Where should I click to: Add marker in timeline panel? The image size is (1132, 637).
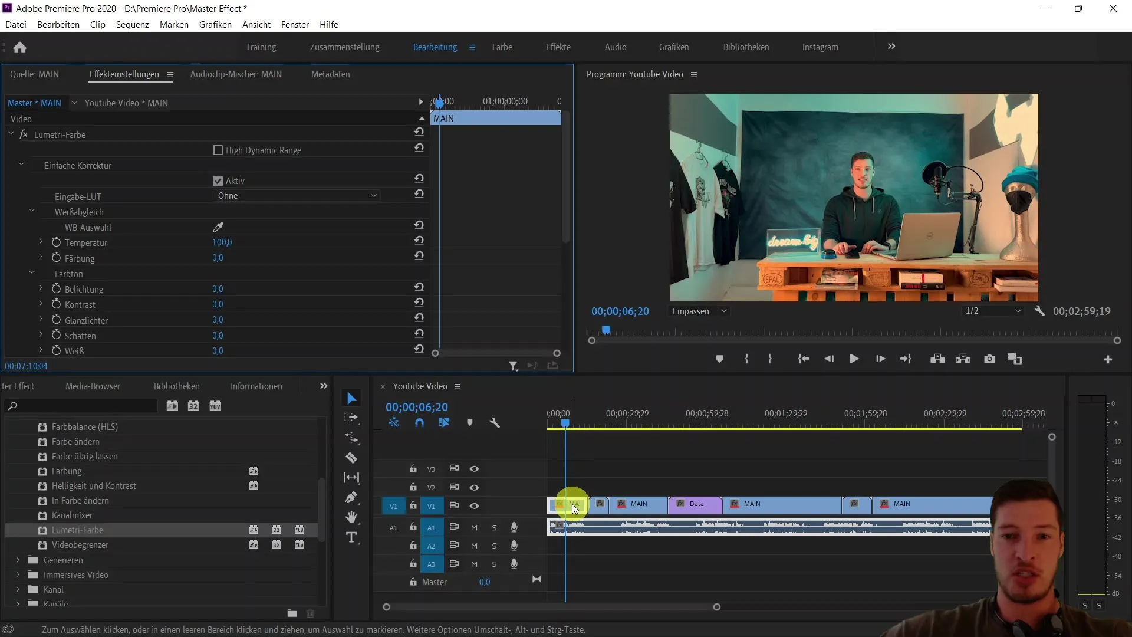coord(470,423)
